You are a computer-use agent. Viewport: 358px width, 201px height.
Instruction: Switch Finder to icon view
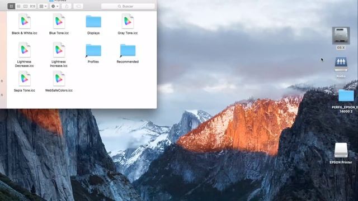11,6
